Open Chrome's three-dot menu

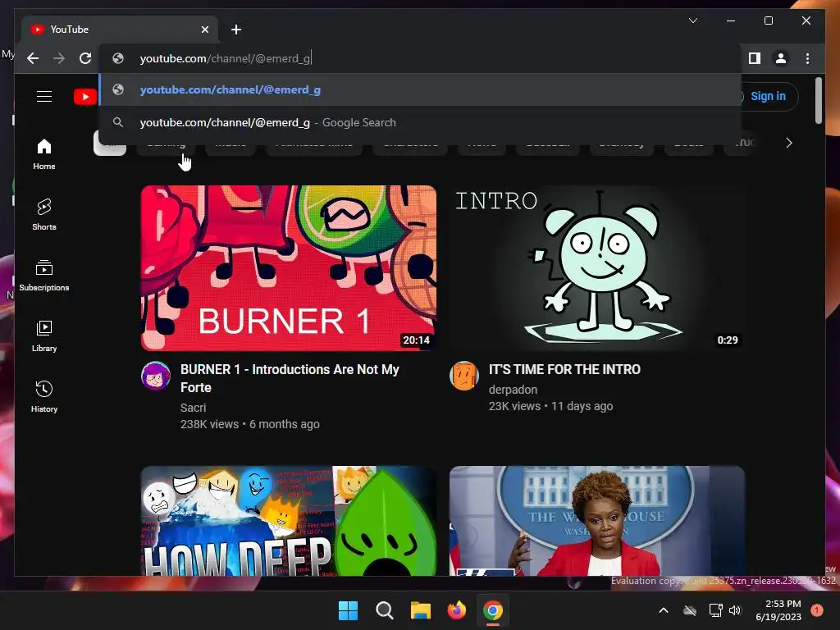point(807,58)
